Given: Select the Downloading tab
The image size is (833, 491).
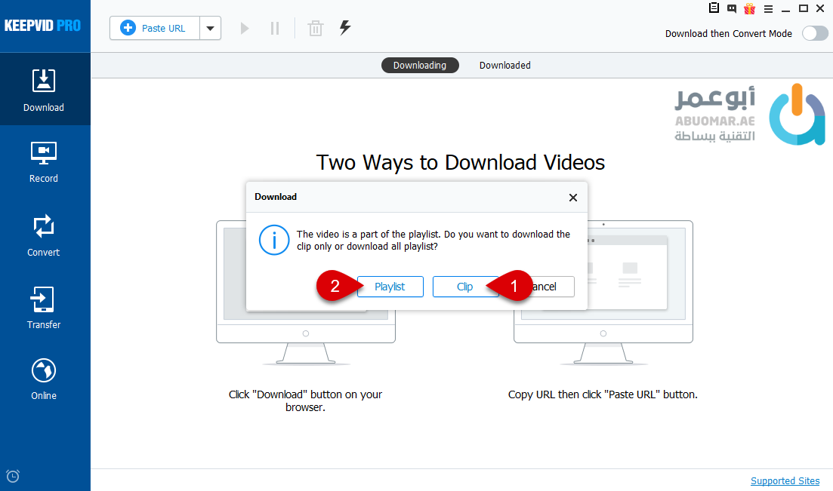Looking at the screenshot, I should point(419,66).
